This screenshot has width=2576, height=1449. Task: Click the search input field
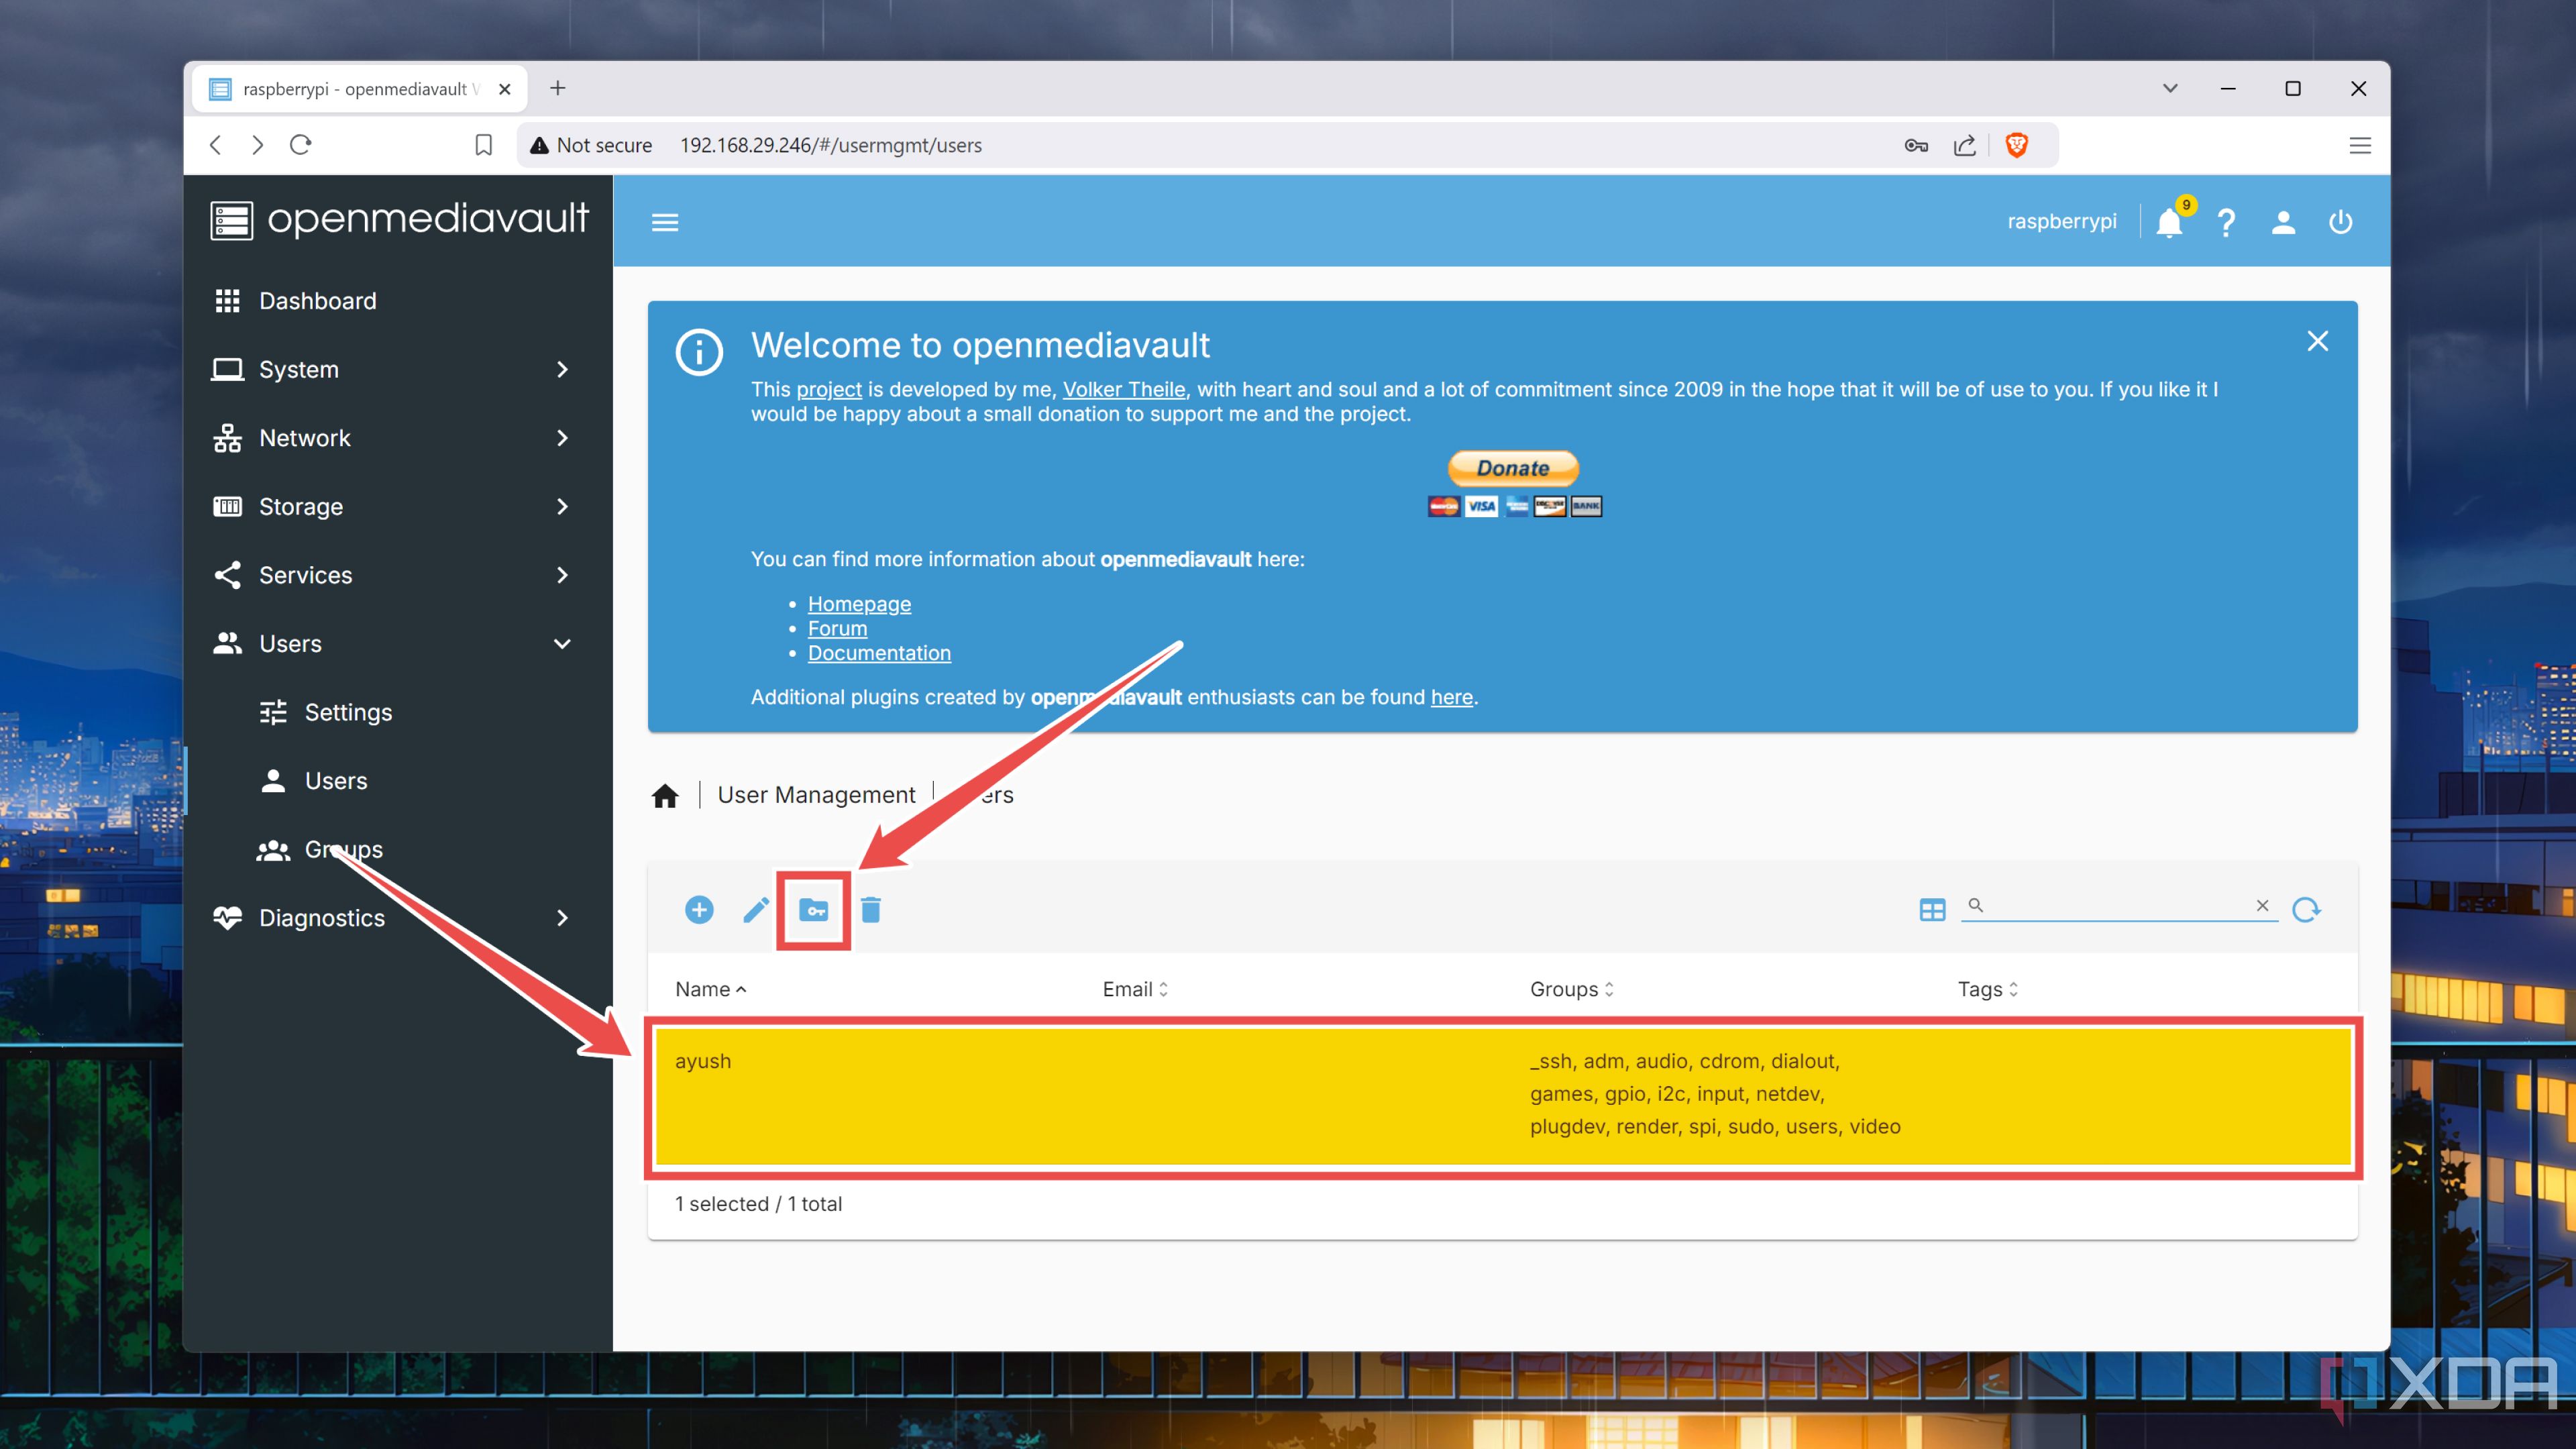(x=2118, y=906)
